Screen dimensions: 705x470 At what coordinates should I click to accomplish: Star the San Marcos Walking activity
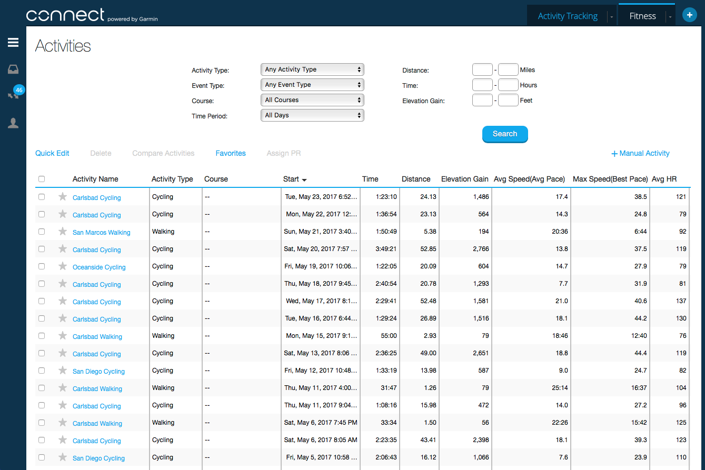63,232
